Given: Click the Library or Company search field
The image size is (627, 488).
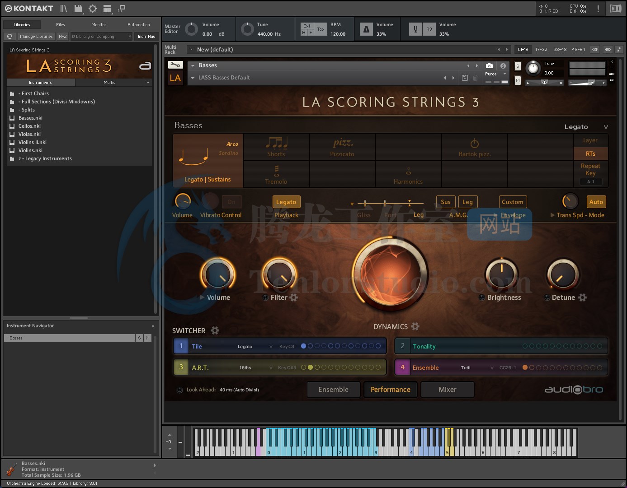Looking at the screenshot, I should [101, 37].
